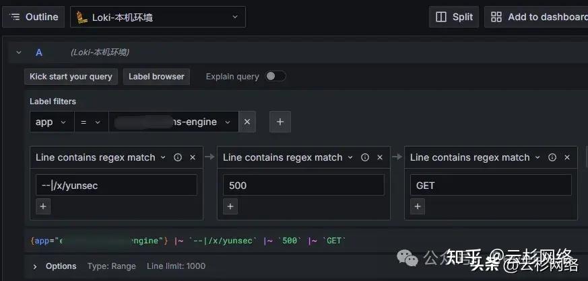This screenshot has height=281, width=588.
Task: Click the Split button
Action: tap(454, 17)
